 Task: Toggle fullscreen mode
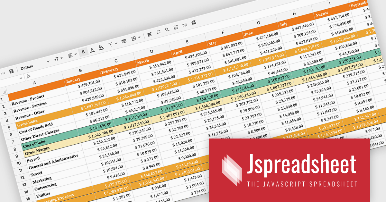point(158,32)
